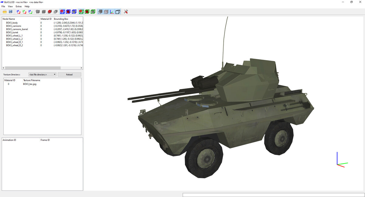Select the BOV3_turret node

(x=12, y=33)
